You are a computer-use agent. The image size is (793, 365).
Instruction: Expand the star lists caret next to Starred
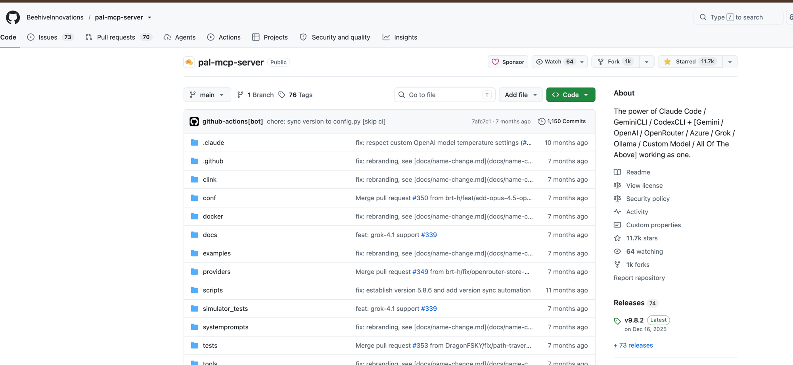tap(730, 62)
